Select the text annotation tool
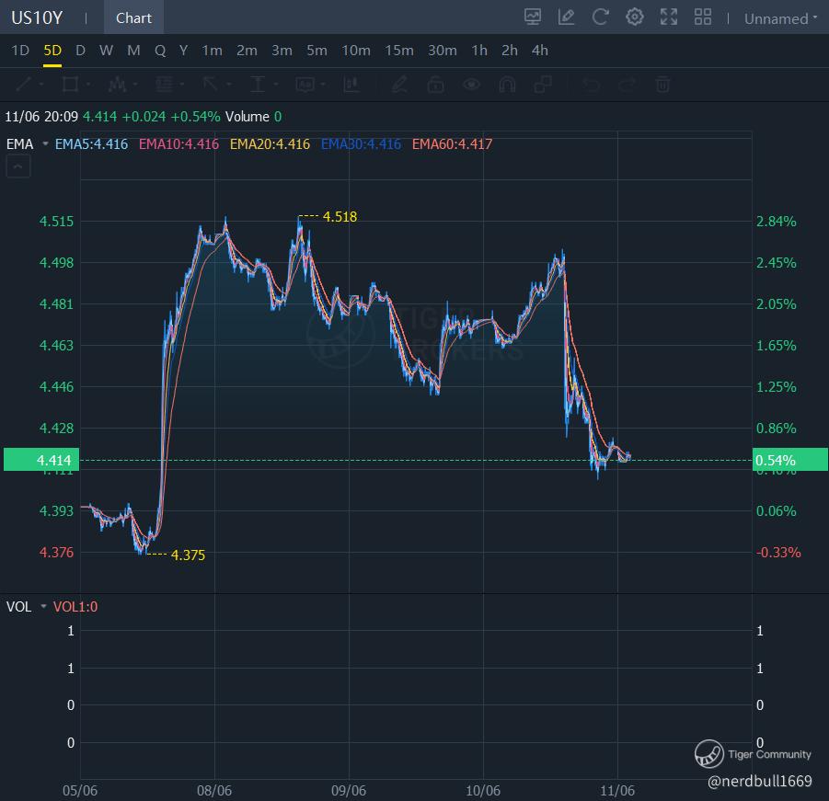The image size is (829, 801). click(305, 85)
